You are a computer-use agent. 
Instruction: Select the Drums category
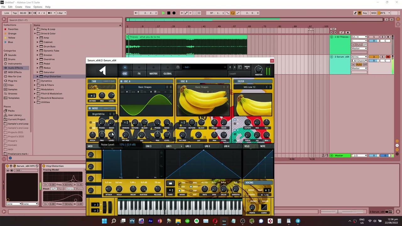(x=12, y=59)
